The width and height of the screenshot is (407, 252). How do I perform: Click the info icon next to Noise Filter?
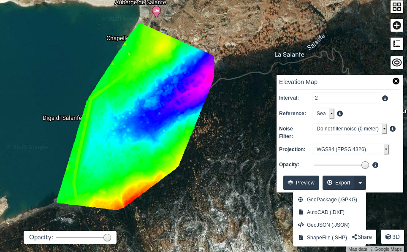392,129
